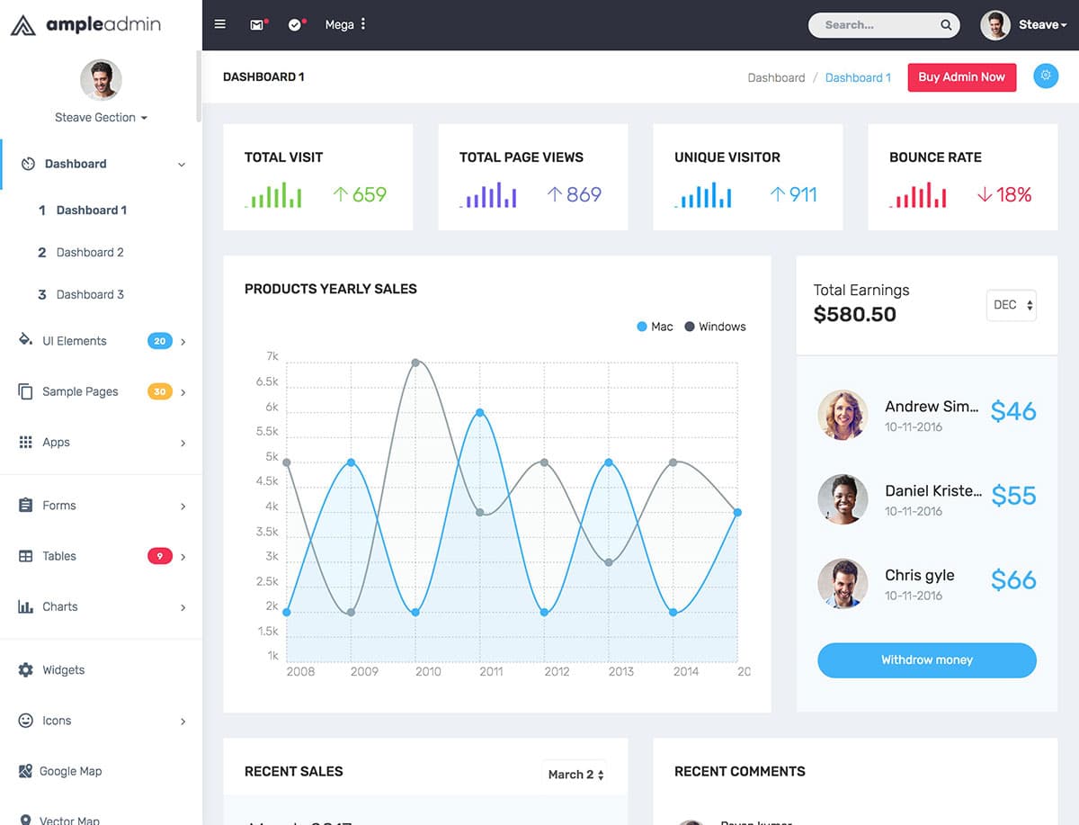Click the Google Map sidebar icon
This screenshot has width=1079, height=825.
[25, 771]
